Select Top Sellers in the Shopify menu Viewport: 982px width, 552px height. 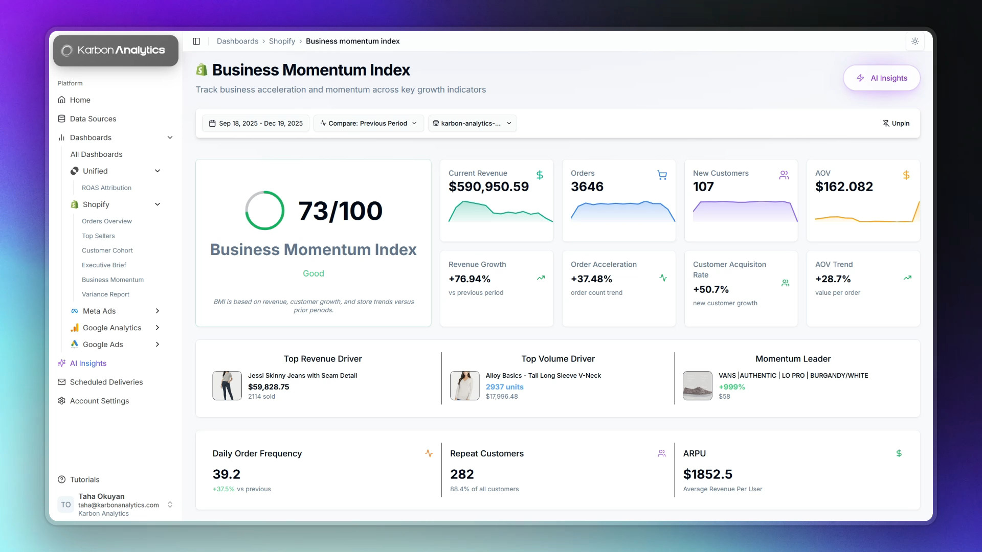pyautogui.click(x=98, y=236)
